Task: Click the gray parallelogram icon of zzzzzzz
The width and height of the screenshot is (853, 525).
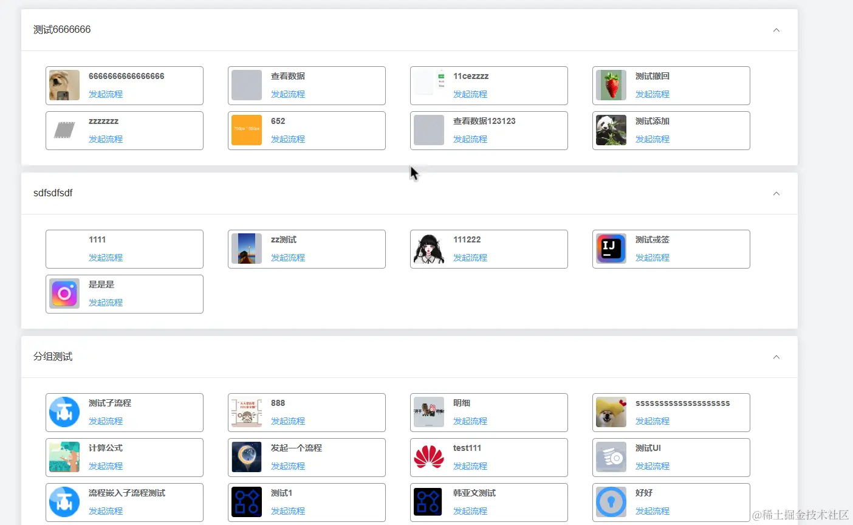Action: pyautogui.click(x=64, y=130)
